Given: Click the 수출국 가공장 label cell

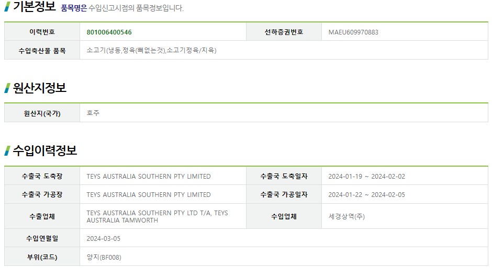Looking at the screenshot, I should 42,194.
